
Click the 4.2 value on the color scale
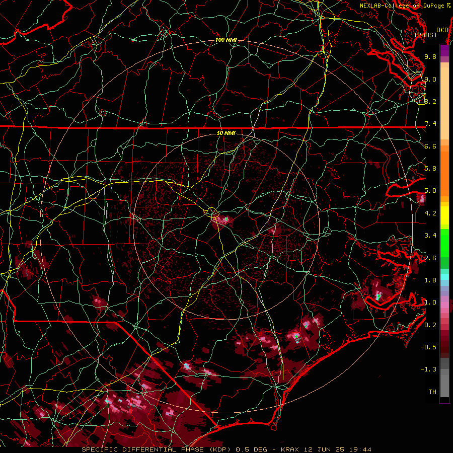(430, 213)
